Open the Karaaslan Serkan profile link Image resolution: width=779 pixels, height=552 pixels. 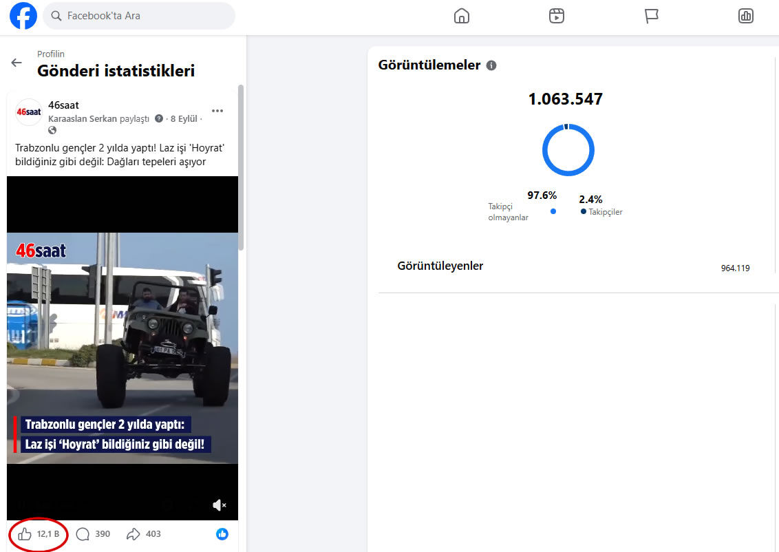tap(83, 119)
